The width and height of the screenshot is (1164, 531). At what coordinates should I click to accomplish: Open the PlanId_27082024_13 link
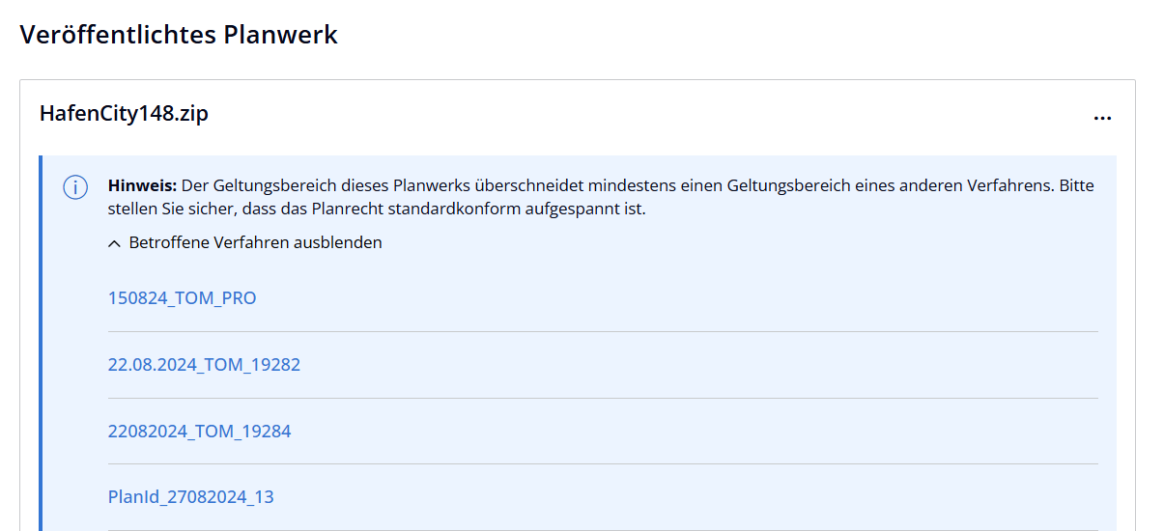coord(190,497)
